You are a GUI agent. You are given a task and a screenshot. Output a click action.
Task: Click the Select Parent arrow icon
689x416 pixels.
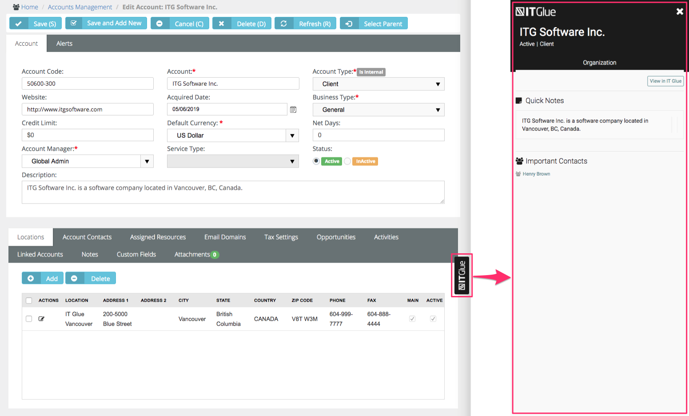click(x=349, y=24)
